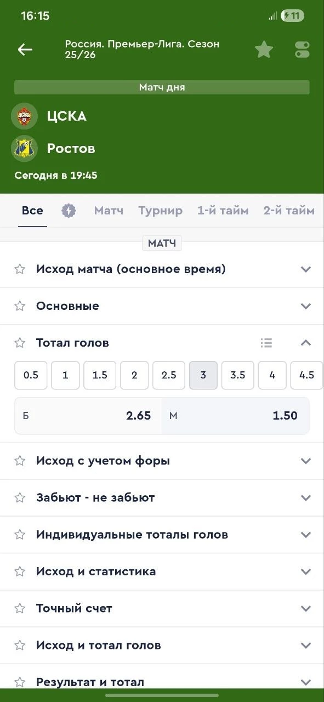Select total line 0.5
The width and height of the screenshot is (324, 702).
[x=31, y=375]
